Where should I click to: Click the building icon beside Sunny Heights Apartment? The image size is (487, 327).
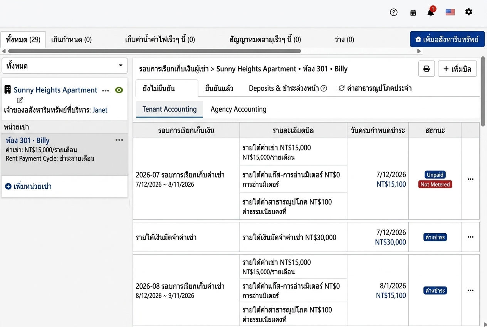click(7, 90)
